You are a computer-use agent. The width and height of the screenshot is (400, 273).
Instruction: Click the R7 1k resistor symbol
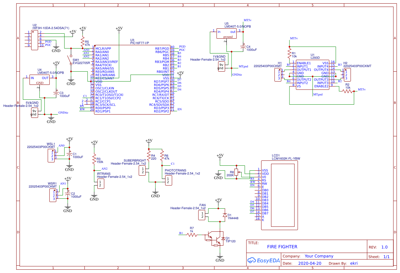tap(192, 235)
